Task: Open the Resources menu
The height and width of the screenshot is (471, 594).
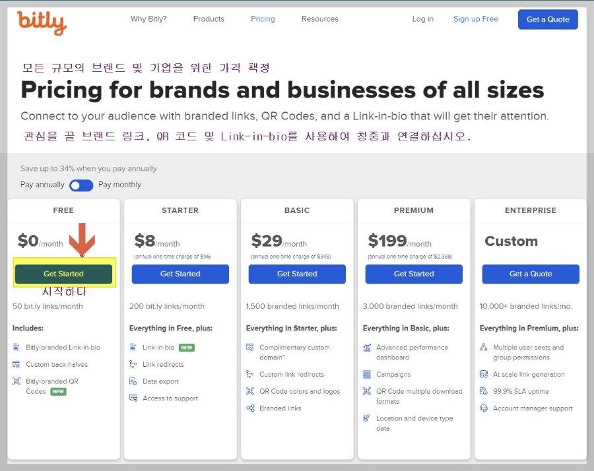Action: click(x=320, y=19)
